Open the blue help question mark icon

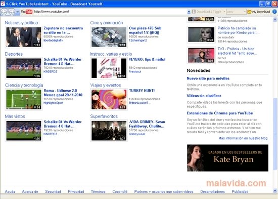(274, 12)
